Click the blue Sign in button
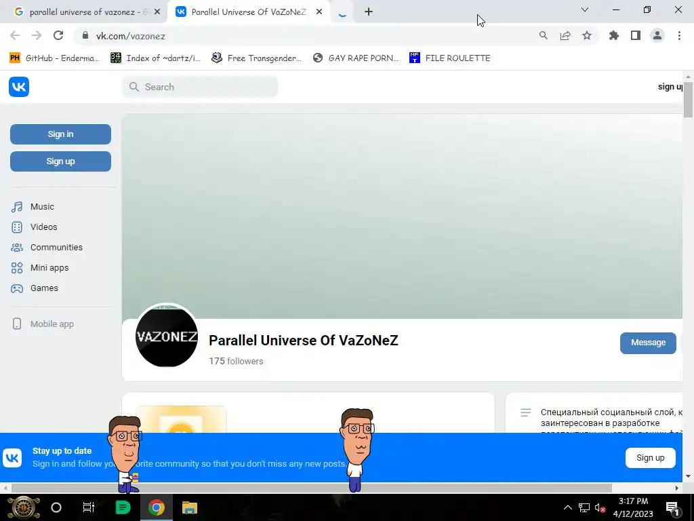The height and width of the screenshot is (521, 694). (60, 134)
